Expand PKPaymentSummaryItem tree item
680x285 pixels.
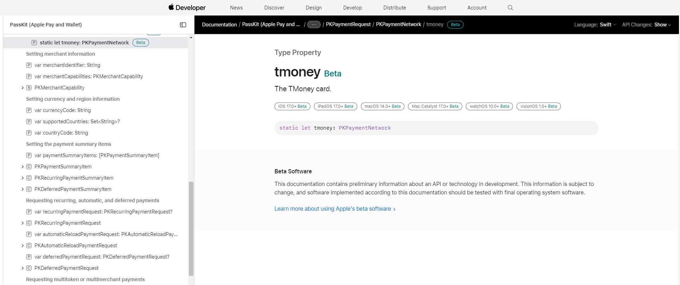[x=23, y=167]
